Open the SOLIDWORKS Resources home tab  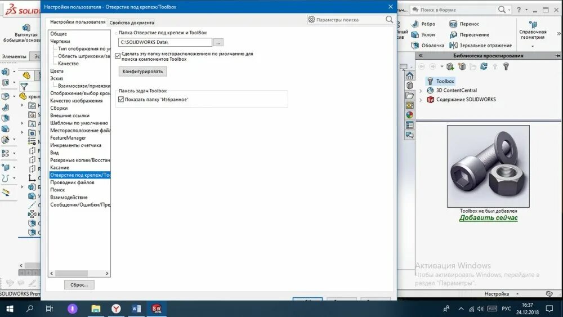point(410,76)
